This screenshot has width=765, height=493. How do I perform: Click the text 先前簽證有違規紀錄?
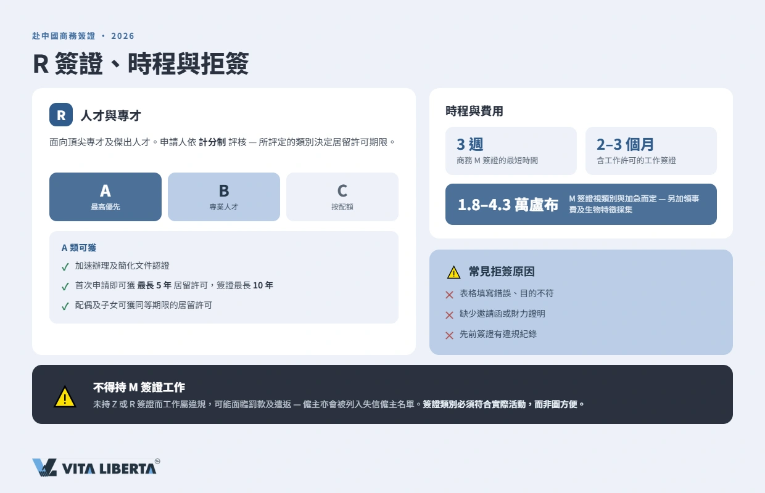point(498,334)
